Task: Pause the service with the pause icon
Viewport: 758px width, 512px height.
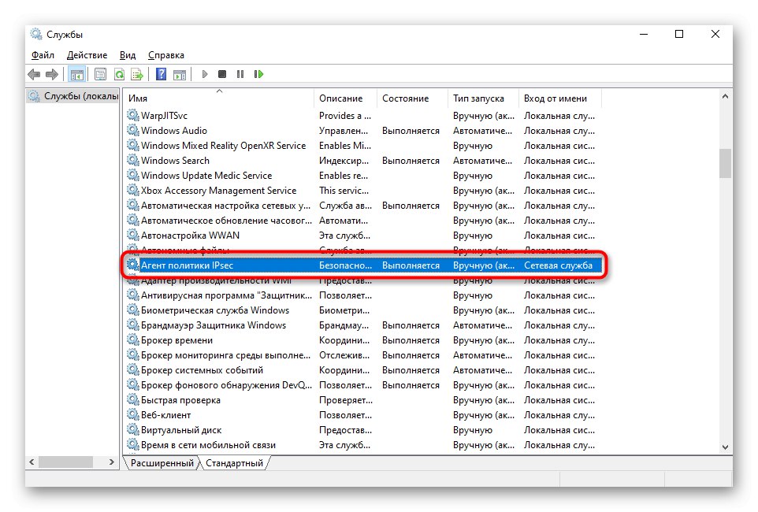Action: pyautogui.click(x=240, y=74)
